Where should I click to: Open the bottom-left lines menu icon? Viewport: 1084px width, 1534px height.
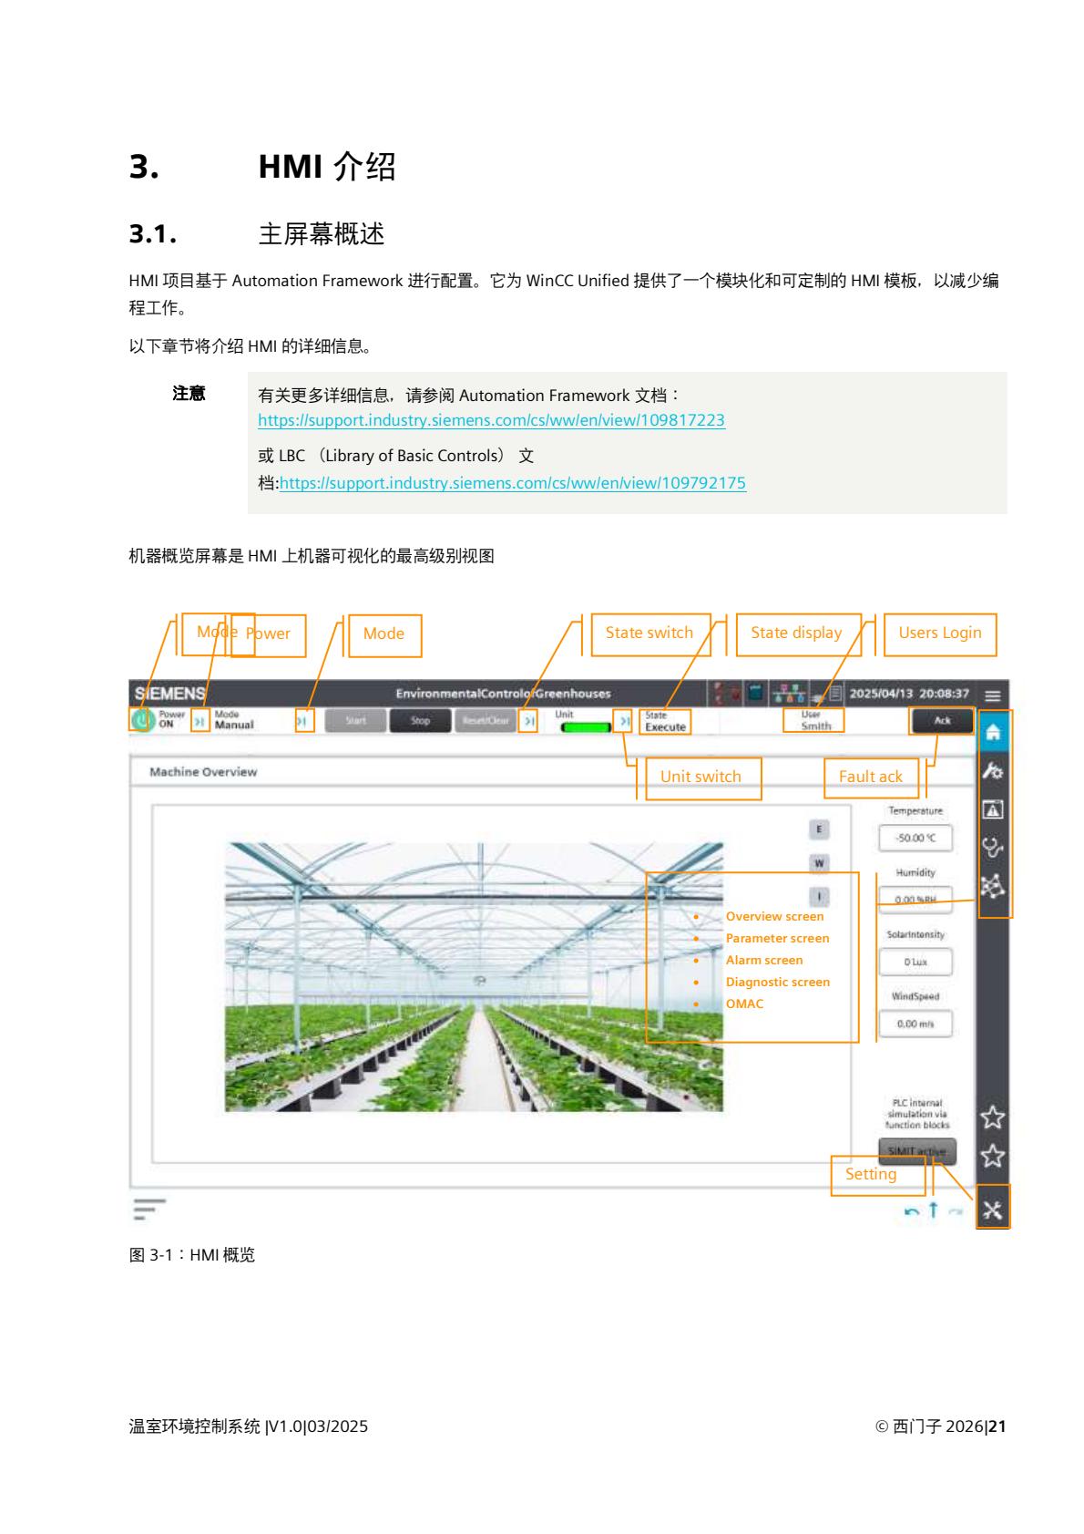[149, 1209]
